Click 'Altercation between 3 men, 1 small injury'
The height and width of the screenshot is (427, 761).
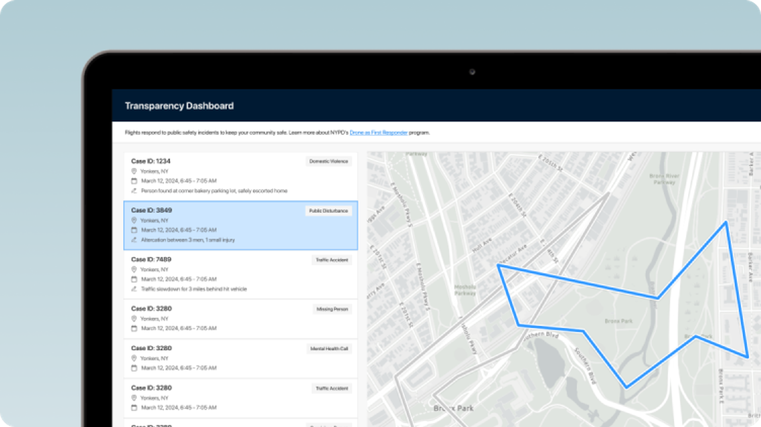click(188, 240)
